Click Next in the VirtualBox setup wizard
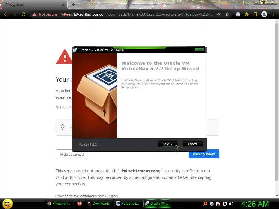The width and height of the screenshot is (279, 209). (x=168, y=144)
